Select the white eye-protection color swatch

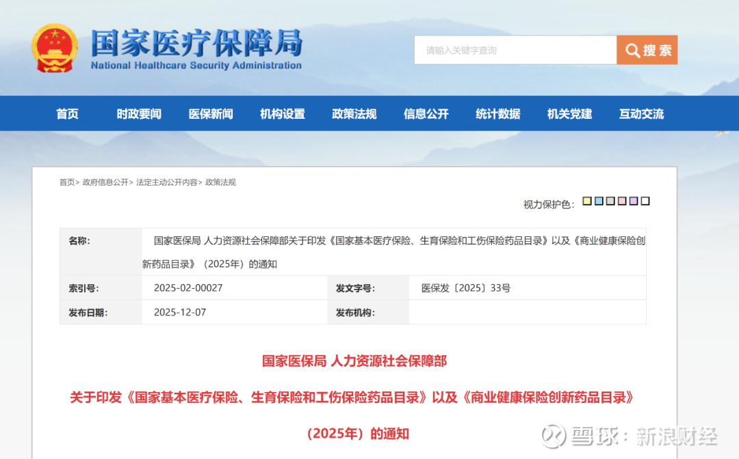[645, 201]
